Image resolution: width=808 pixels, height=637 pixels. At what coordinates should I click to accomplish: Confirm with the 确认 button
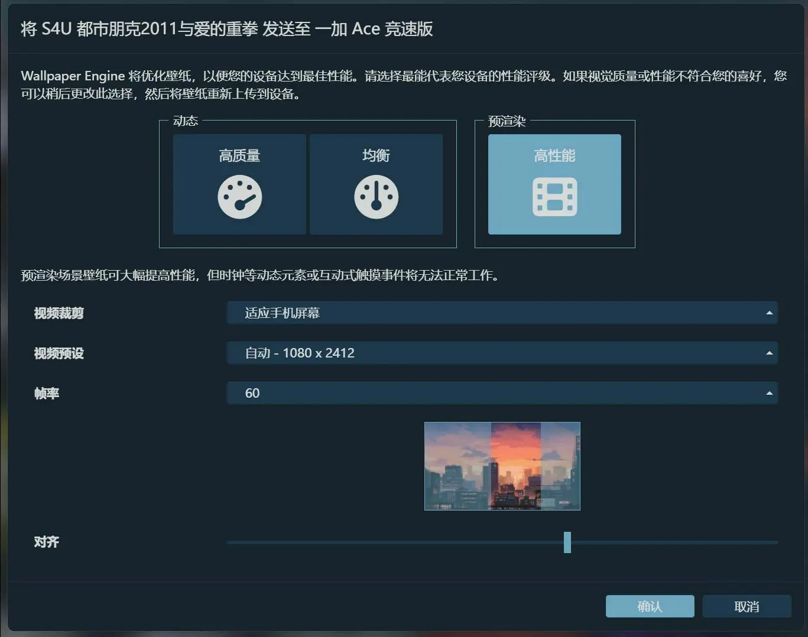click(x=650, y=606)
